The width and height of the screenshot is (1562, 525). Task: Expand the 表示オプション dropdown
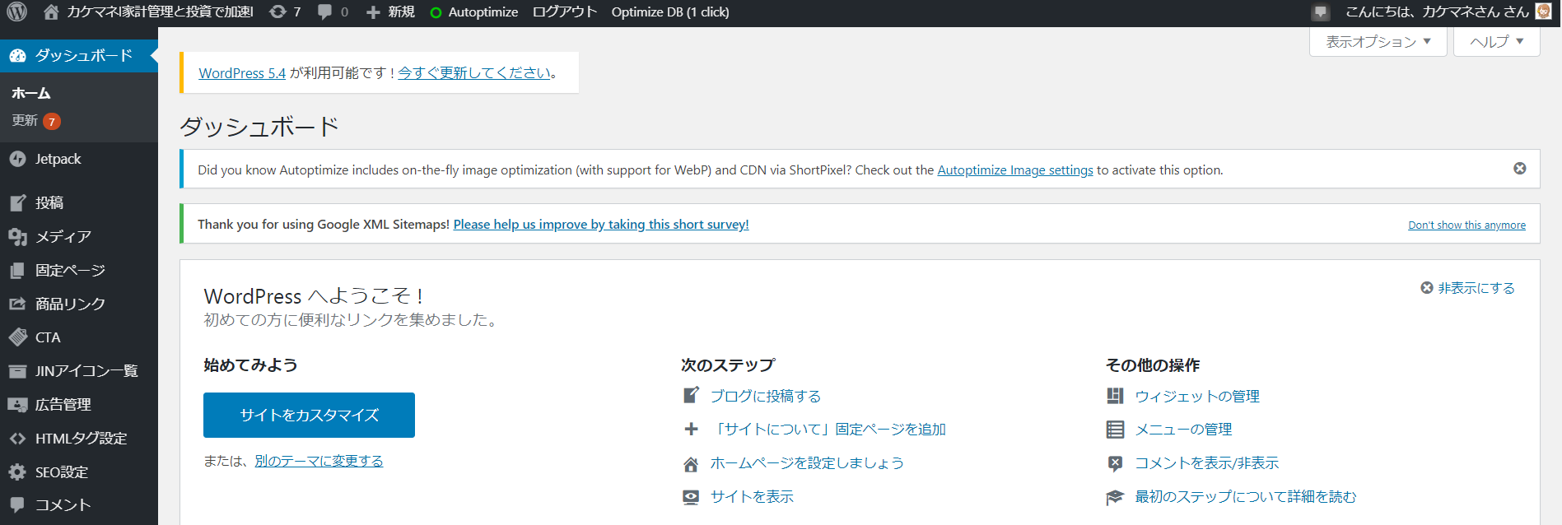(1378, 42)
